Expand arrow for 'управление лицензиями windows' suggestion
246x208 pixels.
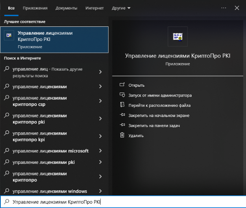tap(100, 191)
